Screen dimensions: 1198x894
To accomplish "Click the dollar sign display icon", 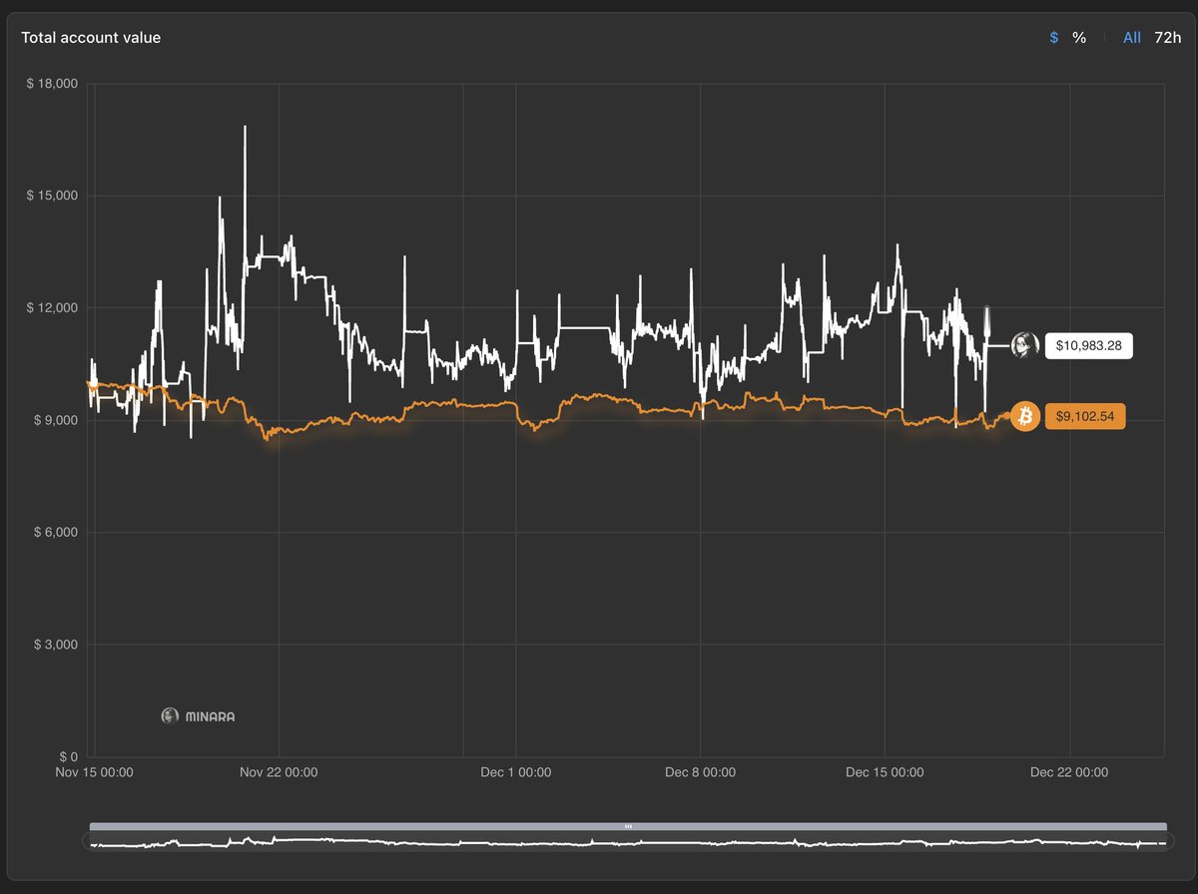I will pyautogui.click(x=1052, y=37).
